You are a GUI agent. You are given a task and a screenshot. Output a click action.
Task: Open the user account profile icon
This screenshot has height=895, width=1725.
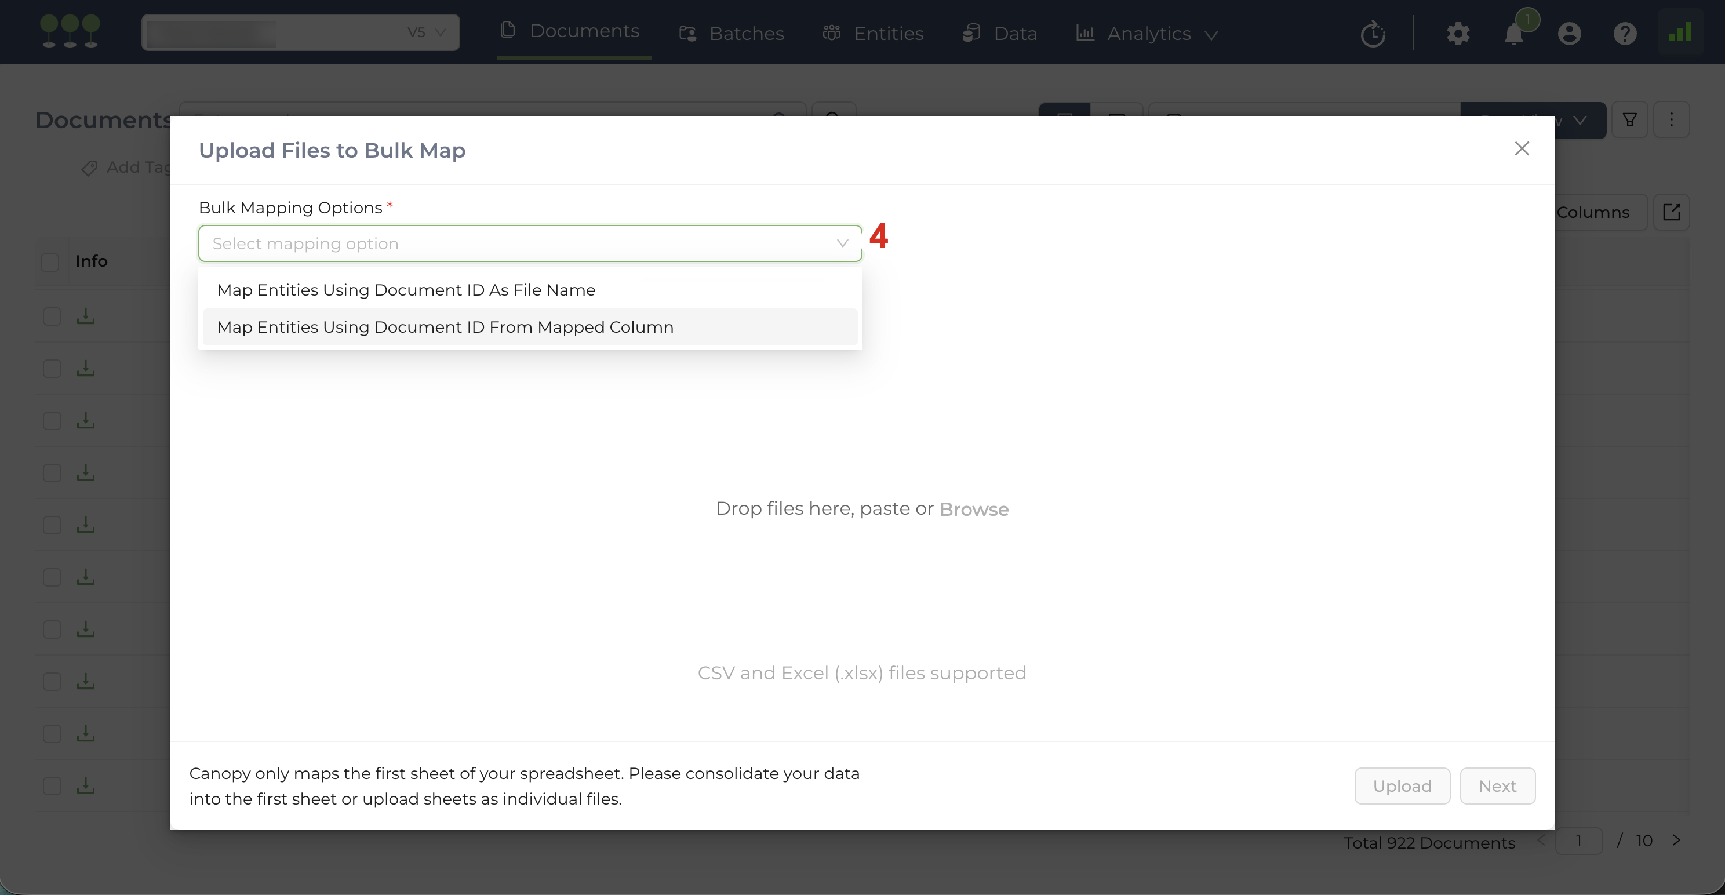(1569, 34)
